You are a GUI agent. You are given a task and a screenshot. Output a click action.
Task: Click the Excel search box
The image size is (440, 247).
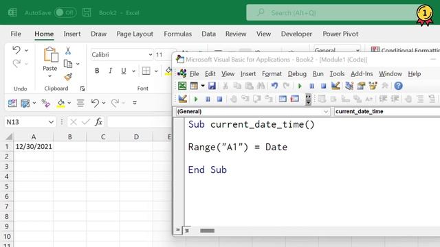click(334, 12)
